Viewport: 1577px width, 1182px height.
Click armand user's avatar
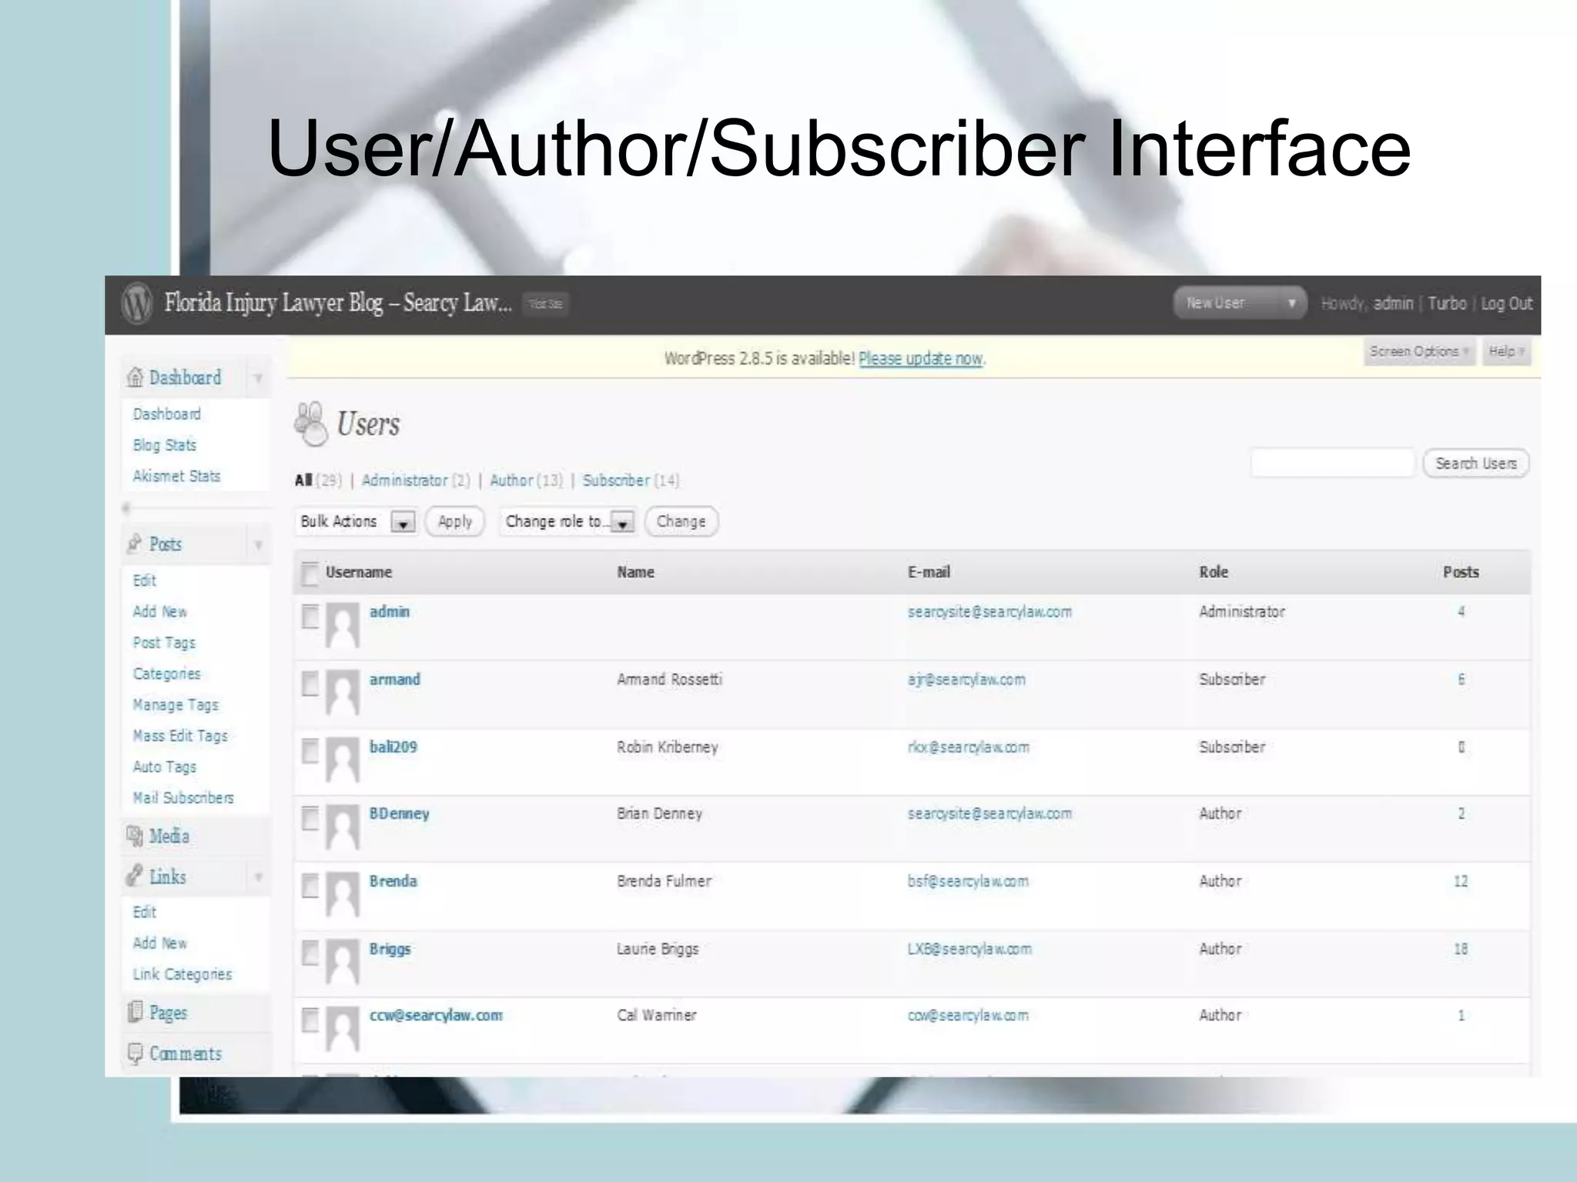(343, 693)
